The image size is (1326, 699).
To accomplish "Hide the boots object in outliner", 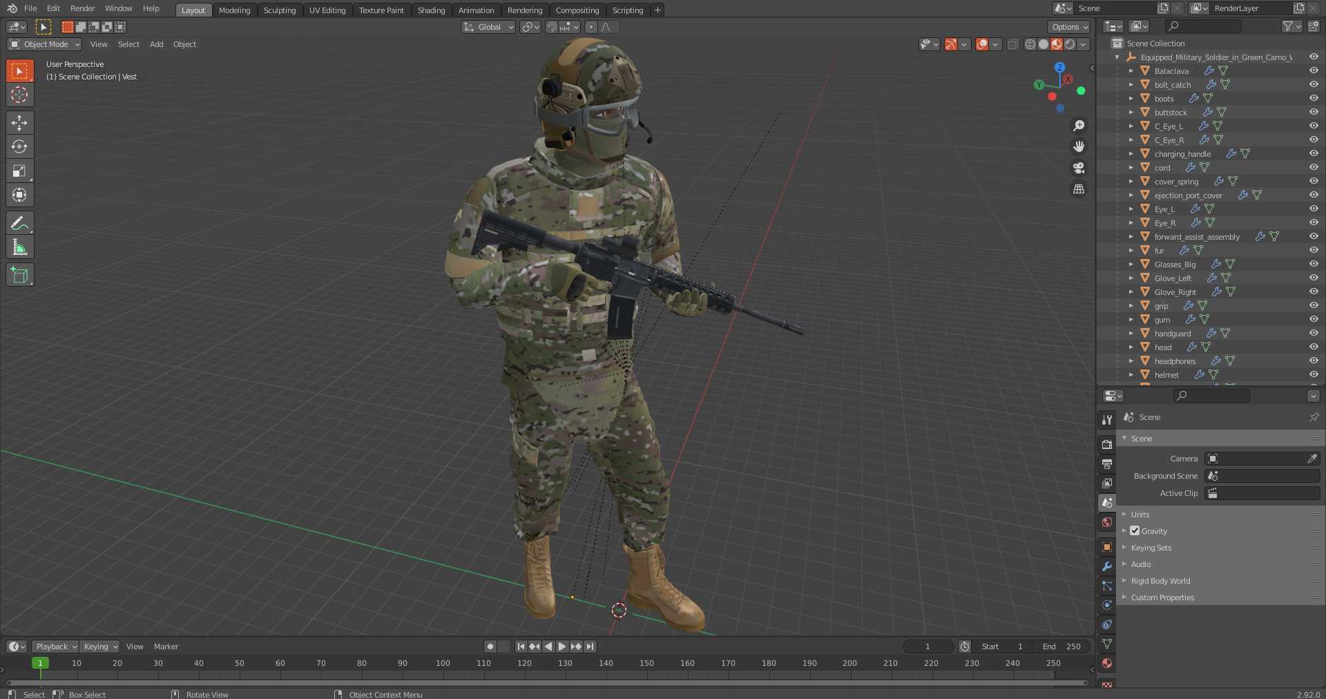I will point(1313,98).
